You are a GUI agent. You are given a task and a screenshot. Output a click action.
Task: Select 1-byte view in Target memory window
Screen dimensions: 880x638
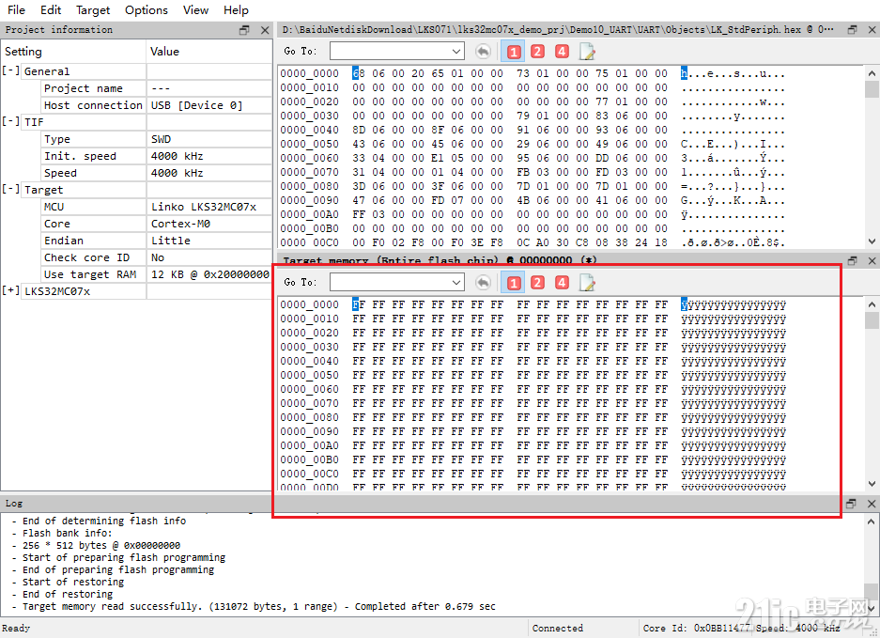[513, 283]
